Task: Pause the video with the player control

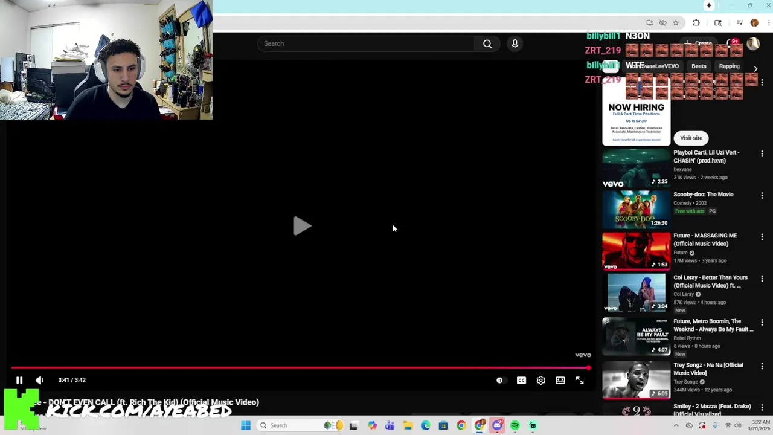Action: (19, 380)
